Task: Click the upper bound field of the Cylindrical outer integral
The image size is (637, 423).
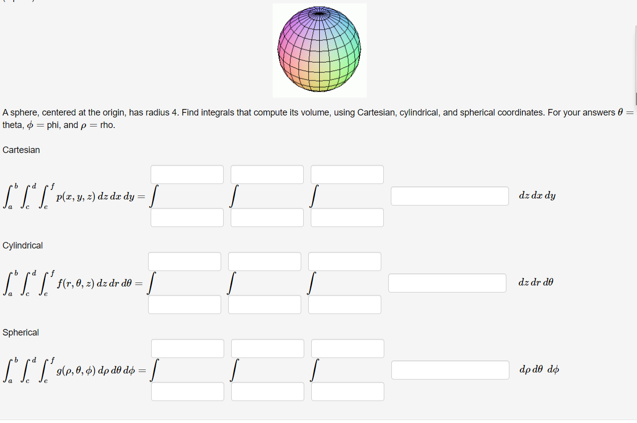Action: 184,261
